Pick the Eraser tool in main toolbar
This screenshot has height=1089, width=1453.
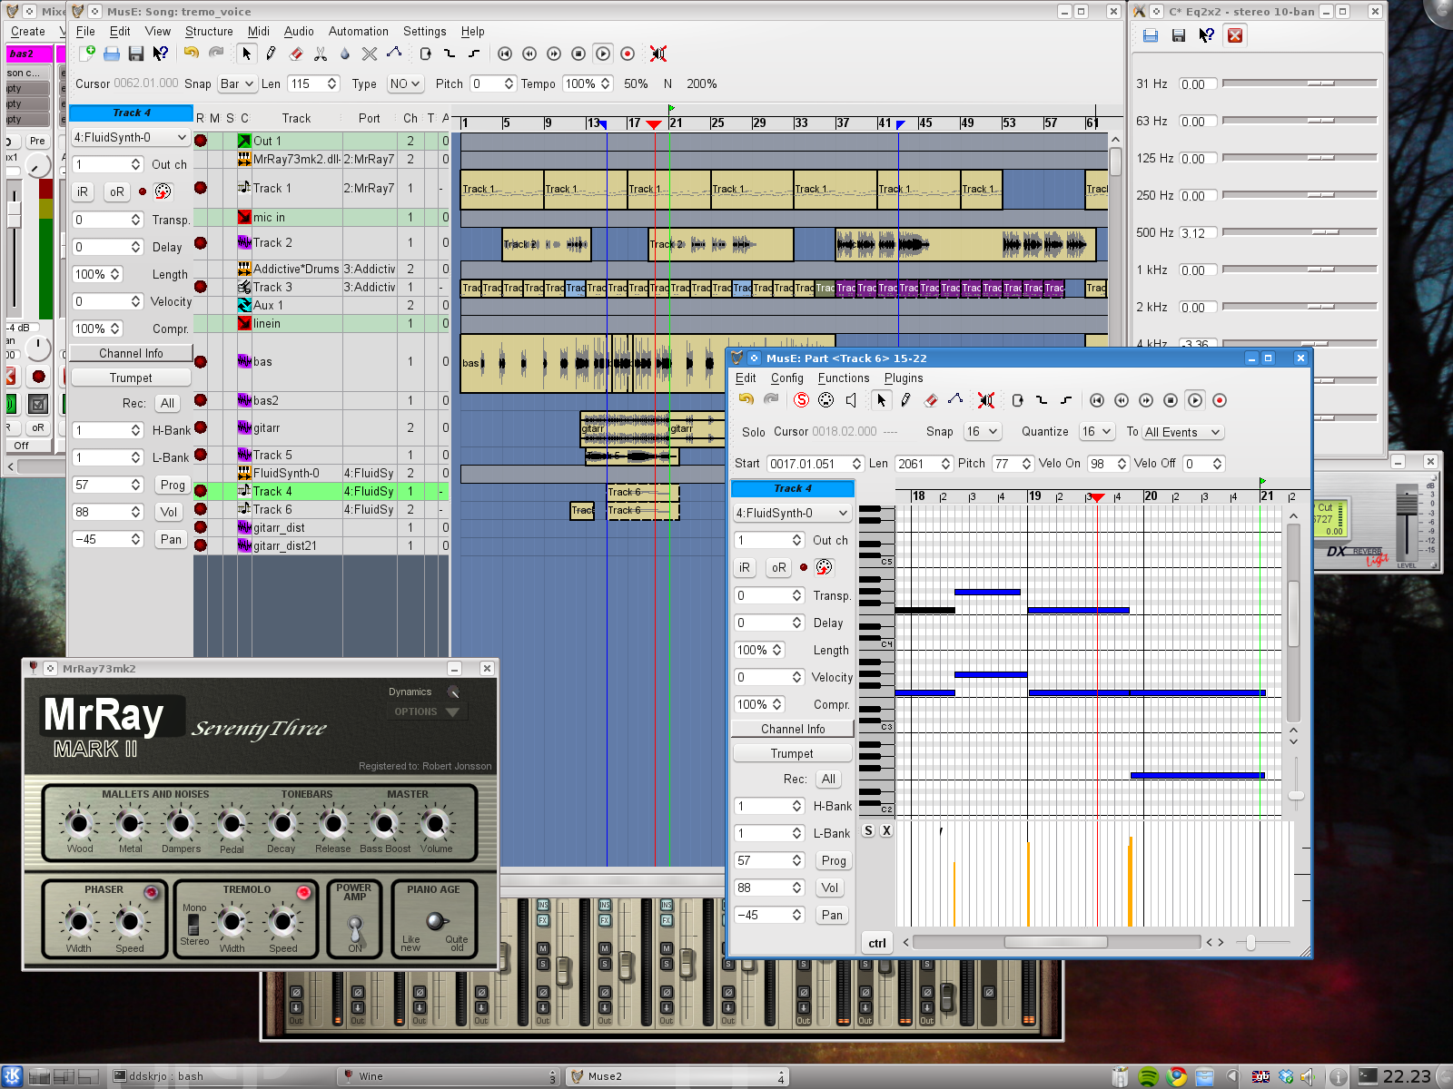295,54
